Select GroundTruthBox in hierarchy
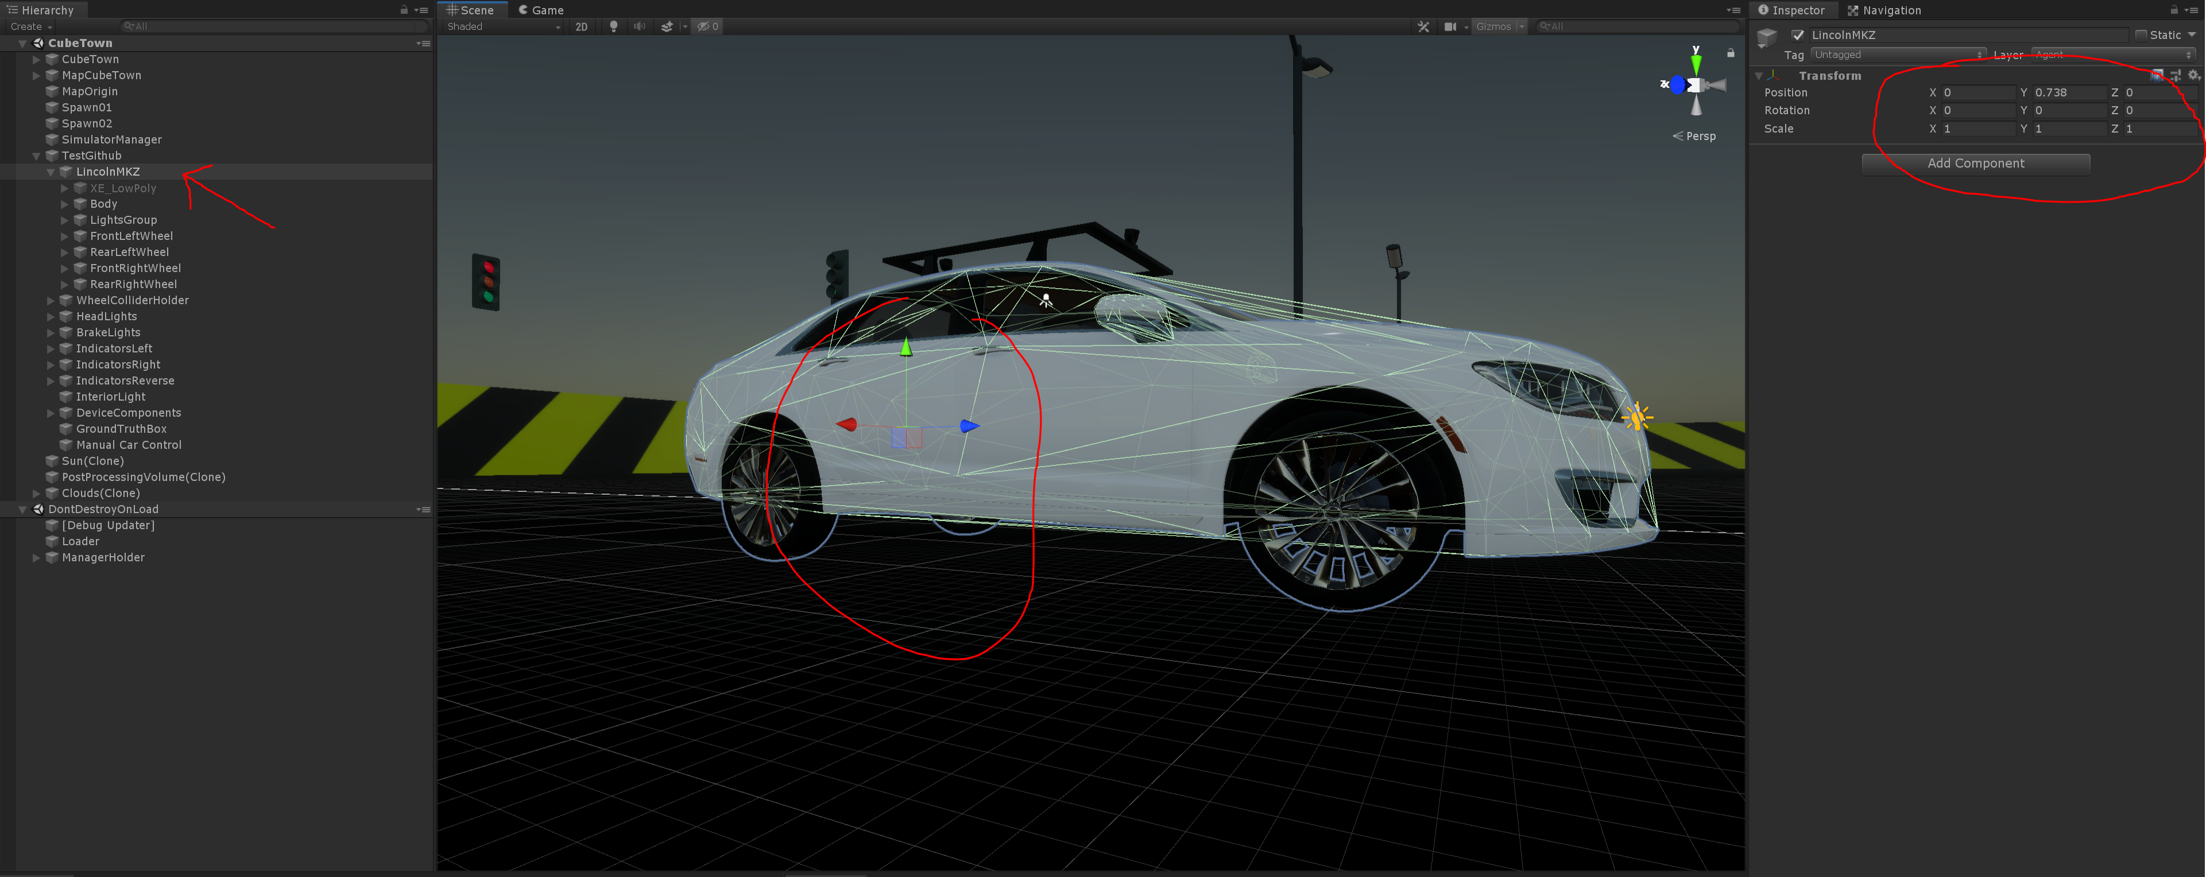Image resolution: width=2206 pixels, height=877 pixels. [122, 429]
